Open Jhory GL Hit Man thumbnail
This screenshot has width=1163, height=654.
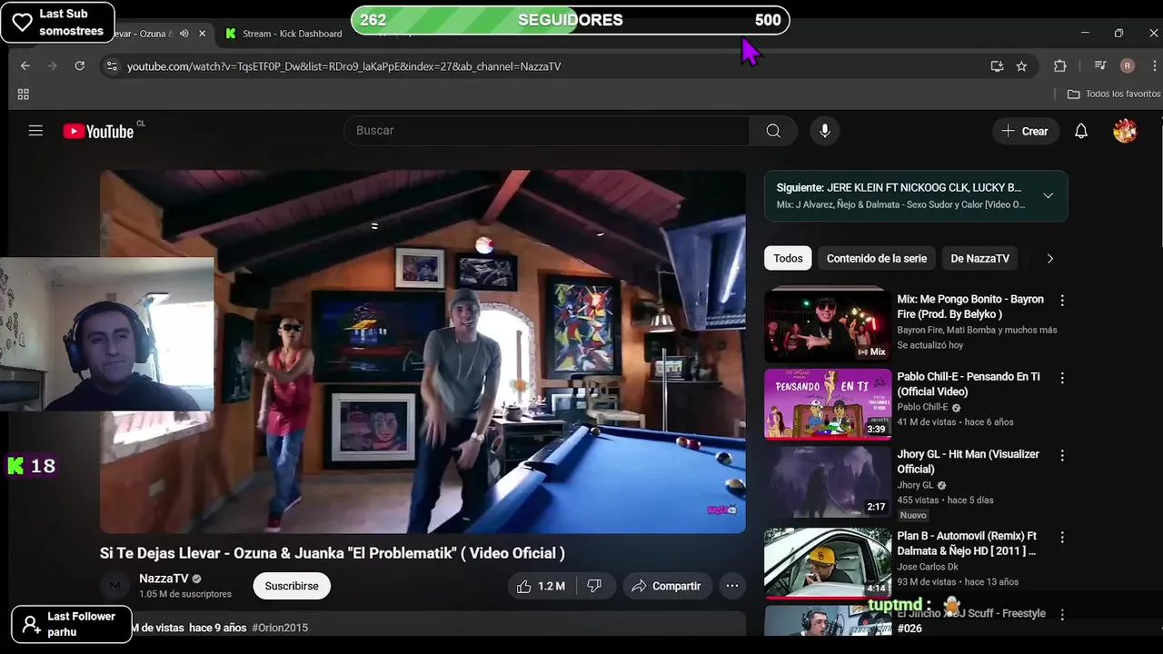(x=827, y=481)
